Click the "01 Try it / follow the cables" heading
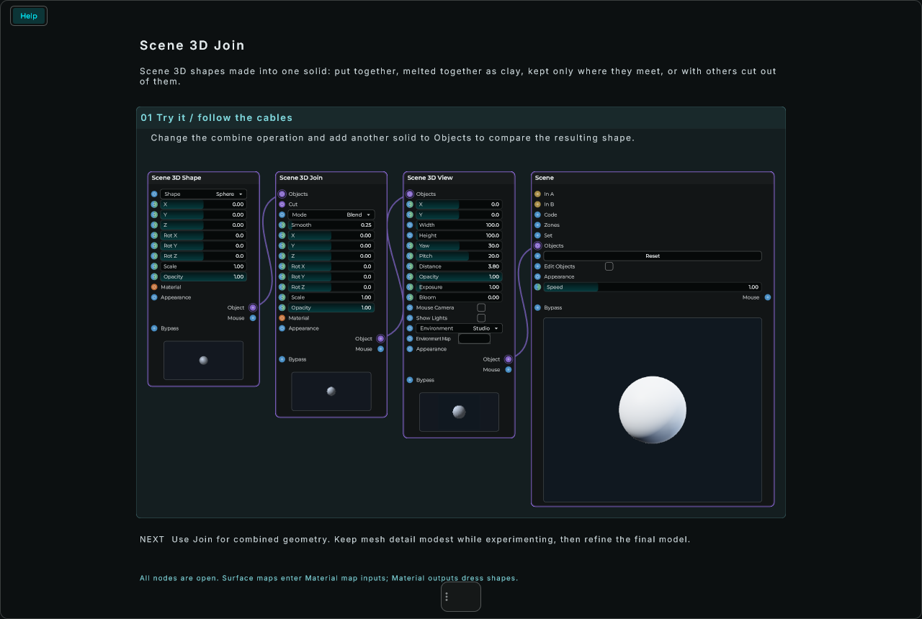922x619 pixels. (217, 117)
